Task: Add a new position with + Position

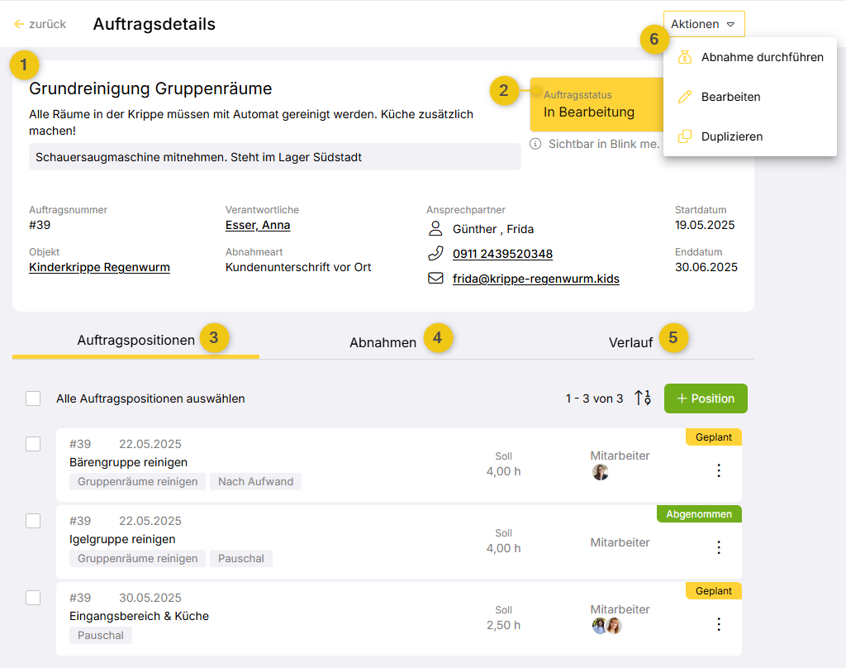Action: click(706, 398)
